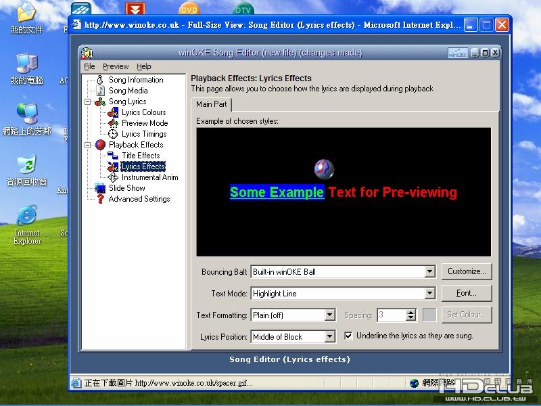Image resolution: width=541 pixels, height=406 pixels.
Task: Increase the Spacing value with up arrow
Action: tap(410, 312)
